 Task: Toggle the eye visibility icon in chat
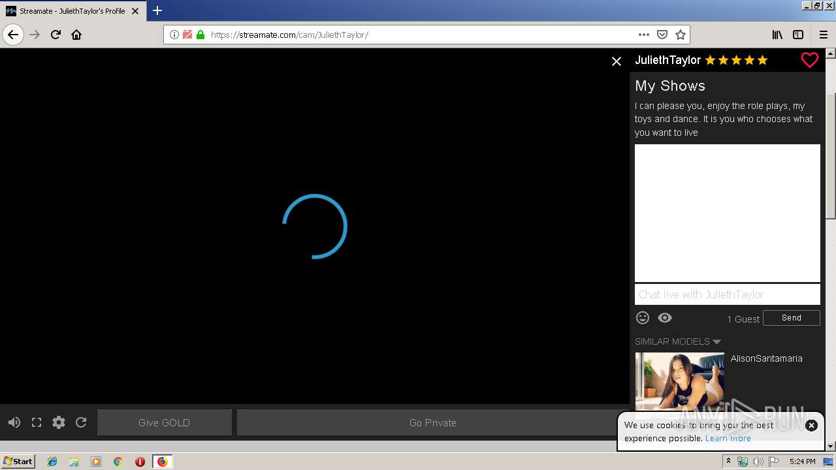(665, 318)
